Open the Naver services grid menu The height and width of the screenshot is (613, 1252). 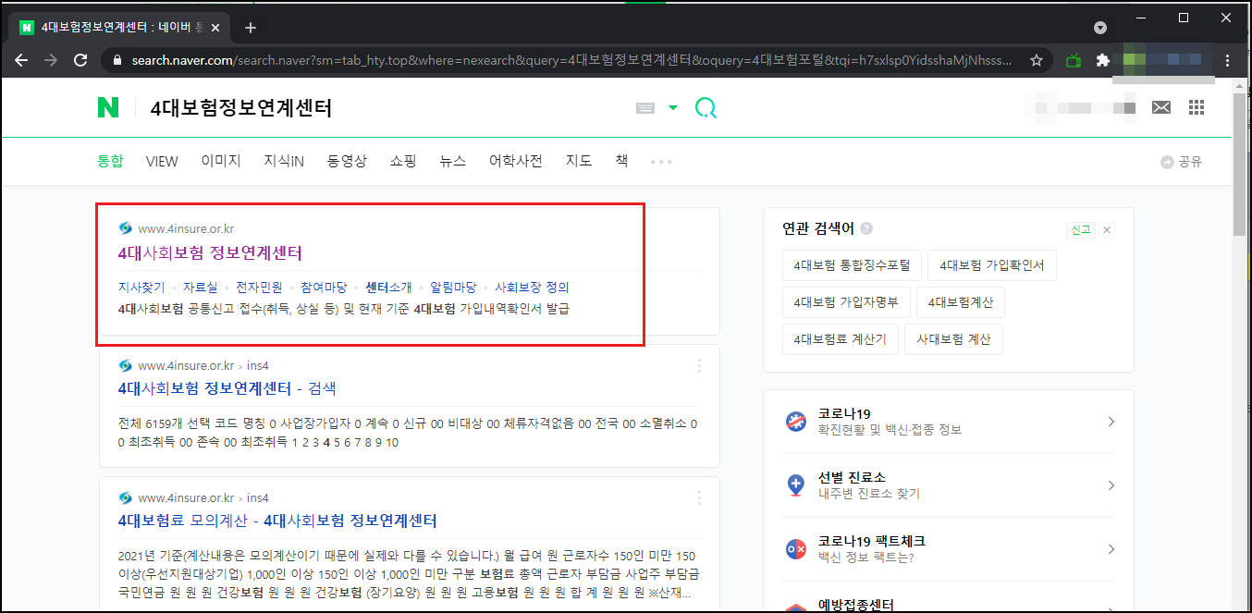(x=1197, y=108)
